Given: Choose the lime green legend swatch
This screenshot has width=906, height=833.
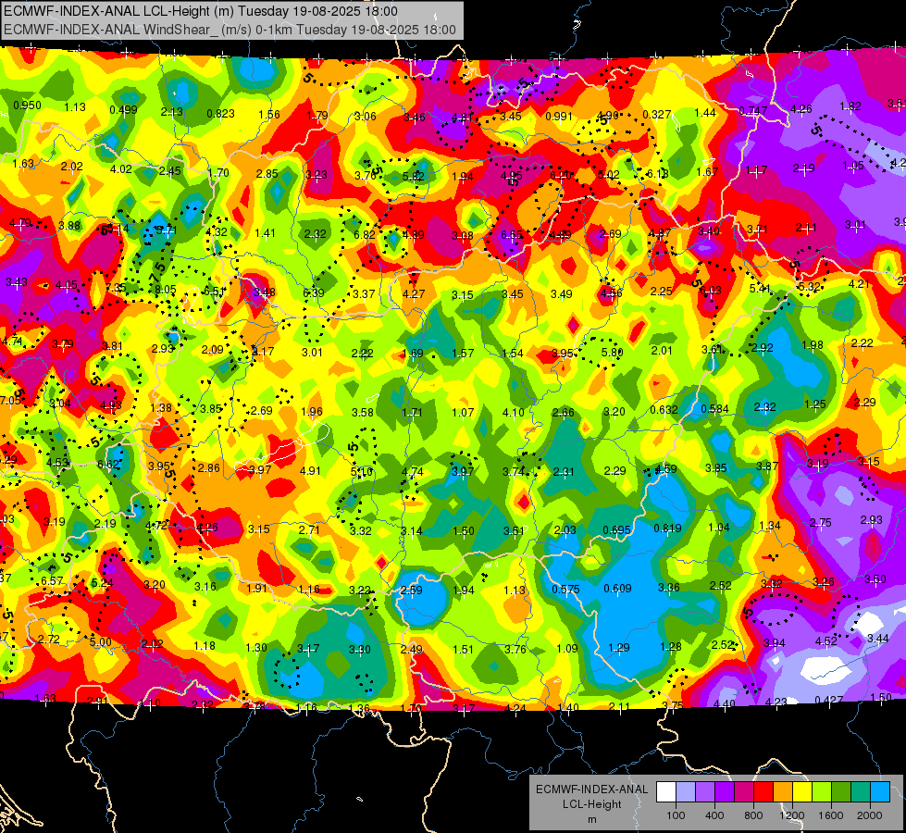Looking at the screenshot, I should pos(822,792).
